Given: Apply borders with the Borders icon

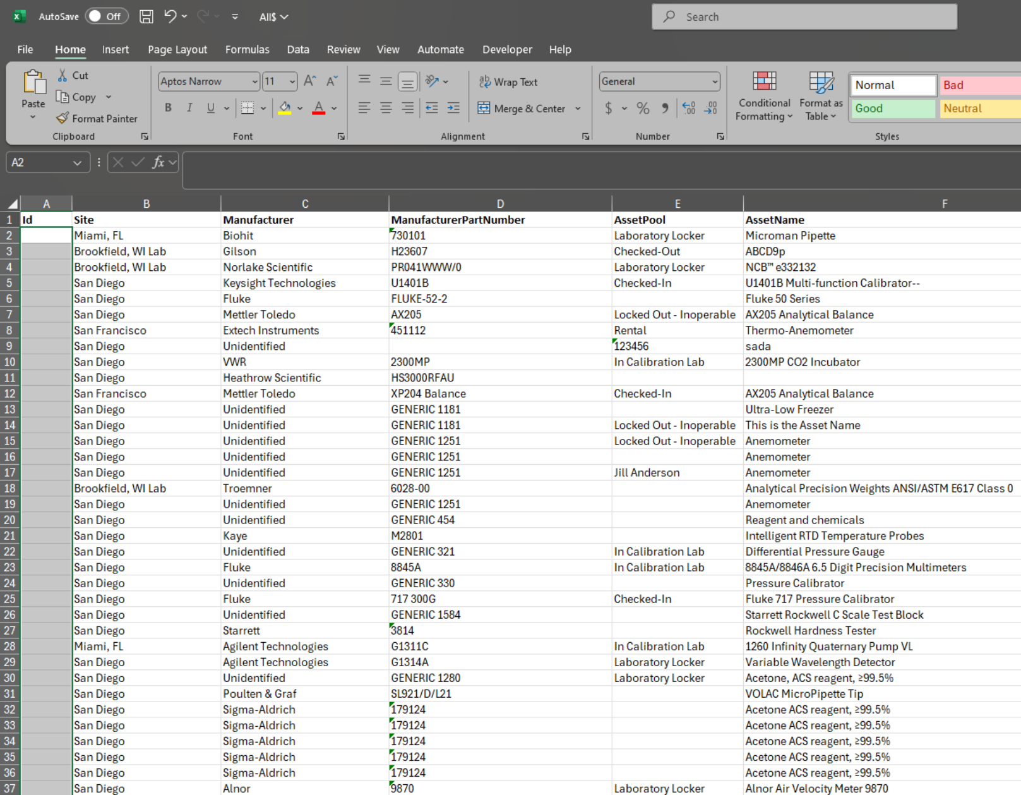Looking at the screenshot, I should click(x=248, y=108).
